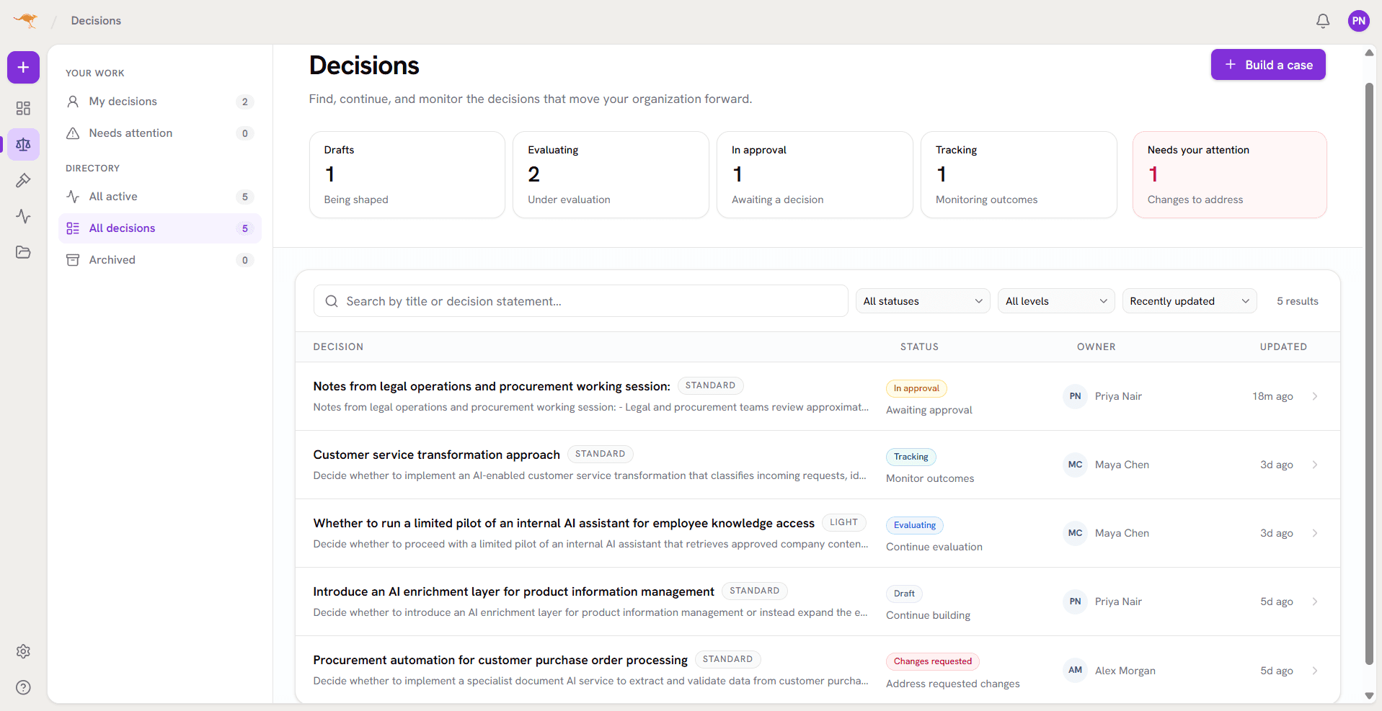The image size is (1382, 711).
Task: Click Build a case button
Action: [x=1268, y=65]
